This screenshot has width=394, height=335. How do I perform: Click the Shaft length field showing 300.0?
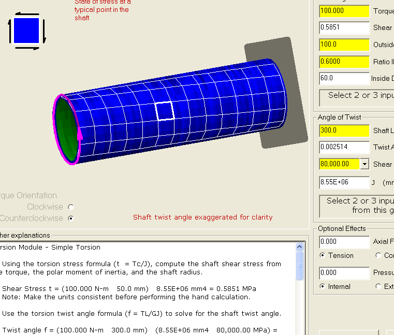tap(344, 130)
